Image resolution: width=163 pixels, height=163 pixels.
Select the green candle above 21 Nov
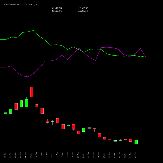[x=84, y=130]
